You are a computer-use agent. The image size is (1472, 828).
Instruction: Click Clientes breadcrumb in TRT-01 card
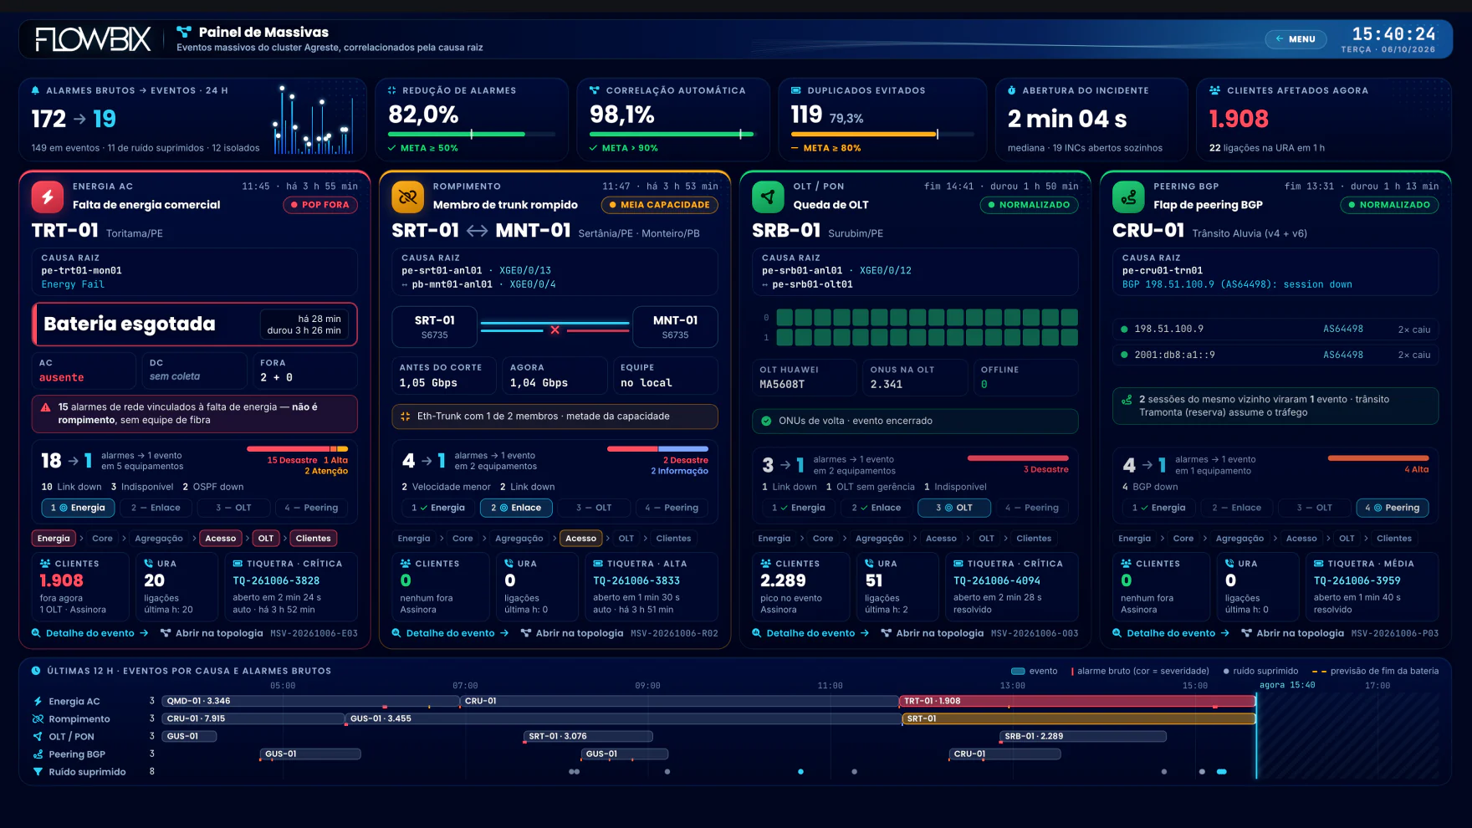click(314, 539)
